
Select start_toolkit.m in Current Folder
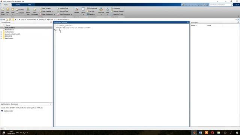coord(26,27)
